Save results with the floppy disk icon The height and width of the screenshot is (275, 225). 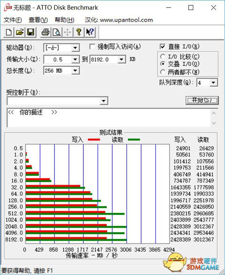31,32
